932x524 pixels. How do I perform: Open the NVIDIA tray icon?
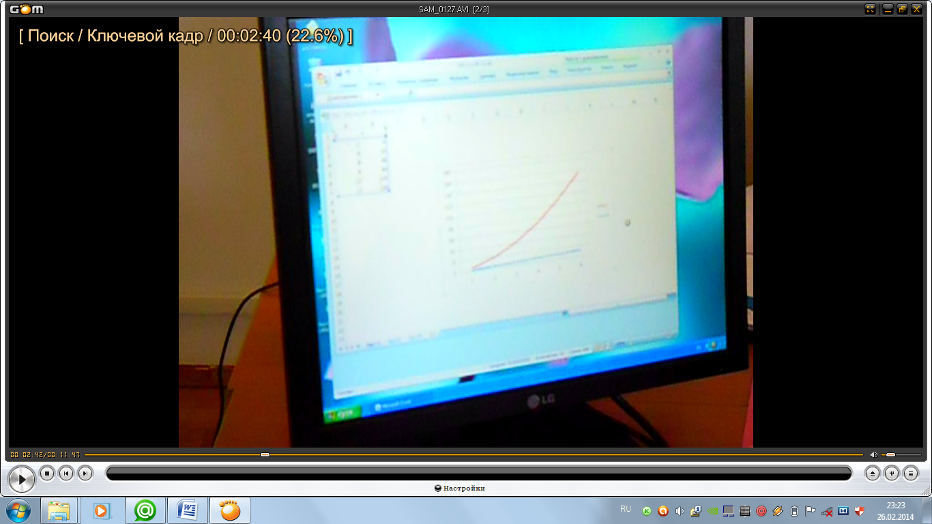click(712, 510)
